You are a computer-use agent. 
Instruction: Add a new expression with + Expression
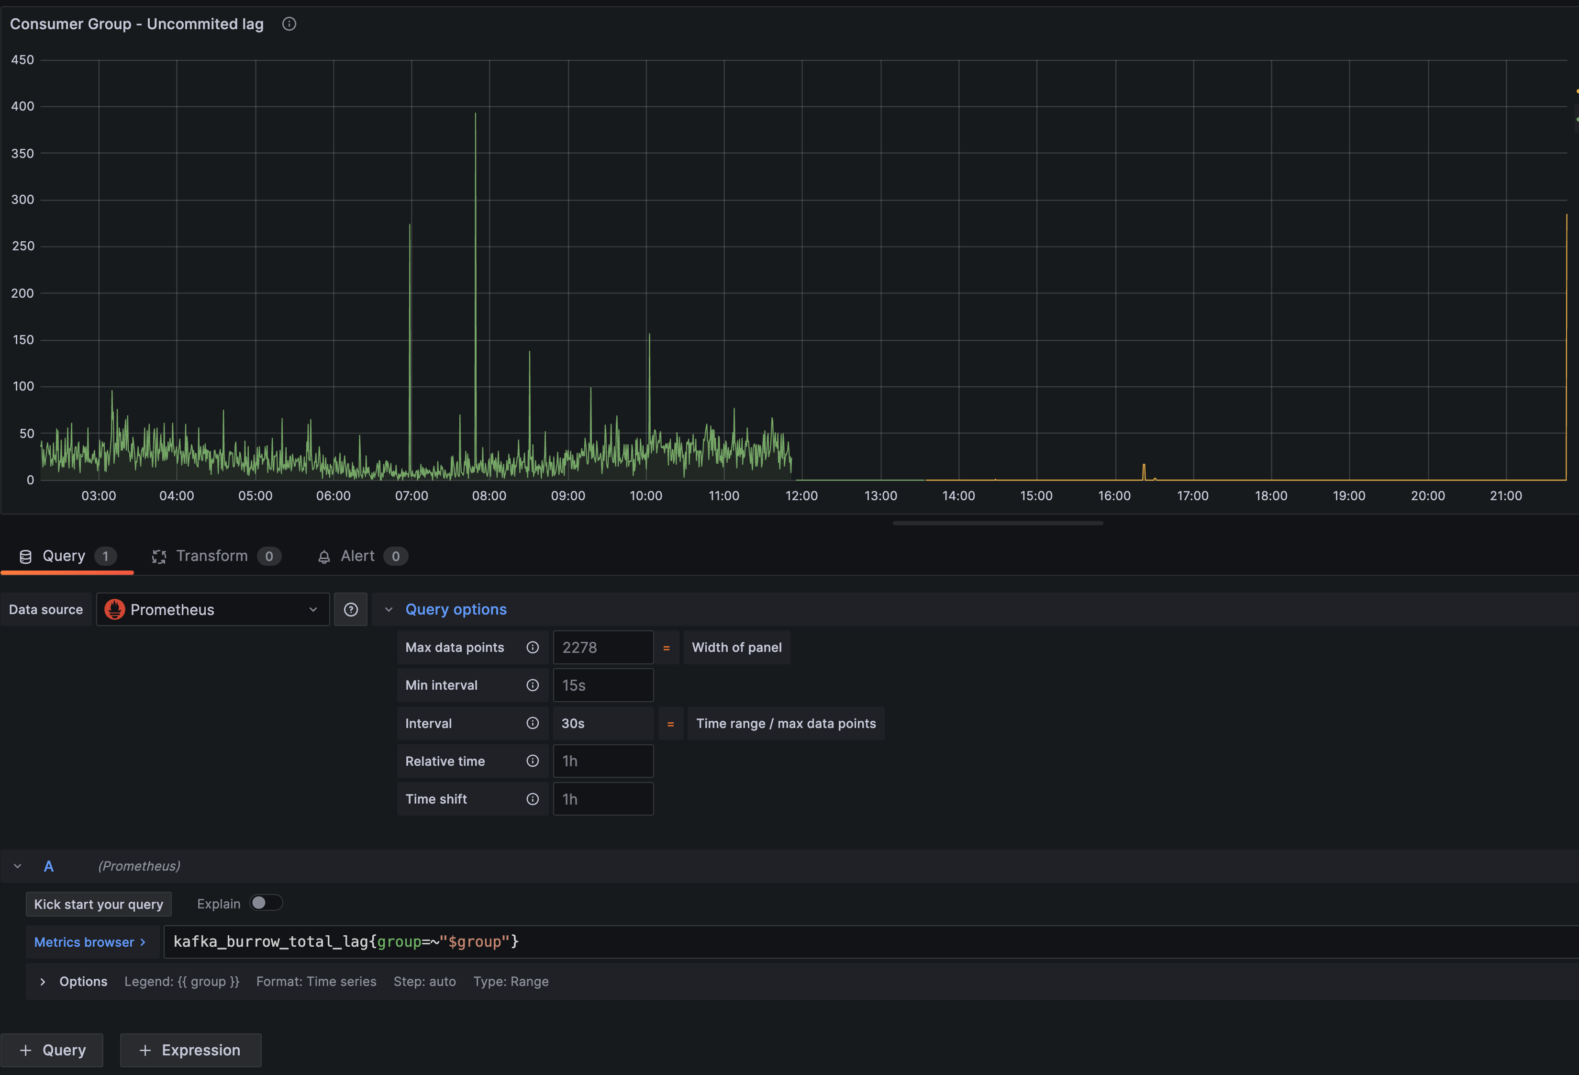pos(190,1050)
